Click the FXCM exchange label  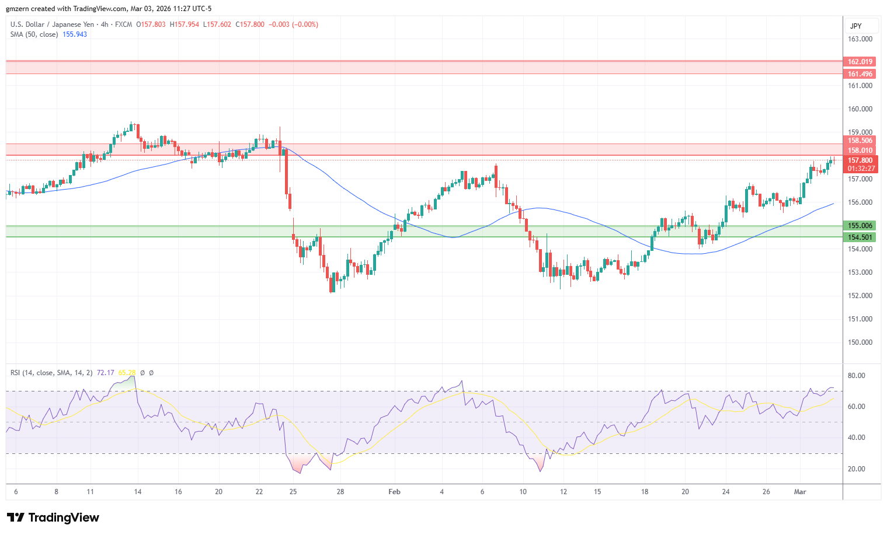124,25
